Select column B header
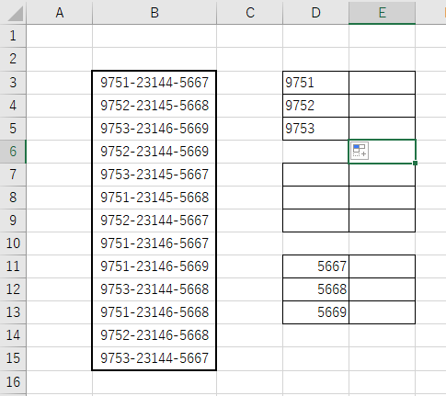This screenshot has height=396, width=446. coord(154,12)
